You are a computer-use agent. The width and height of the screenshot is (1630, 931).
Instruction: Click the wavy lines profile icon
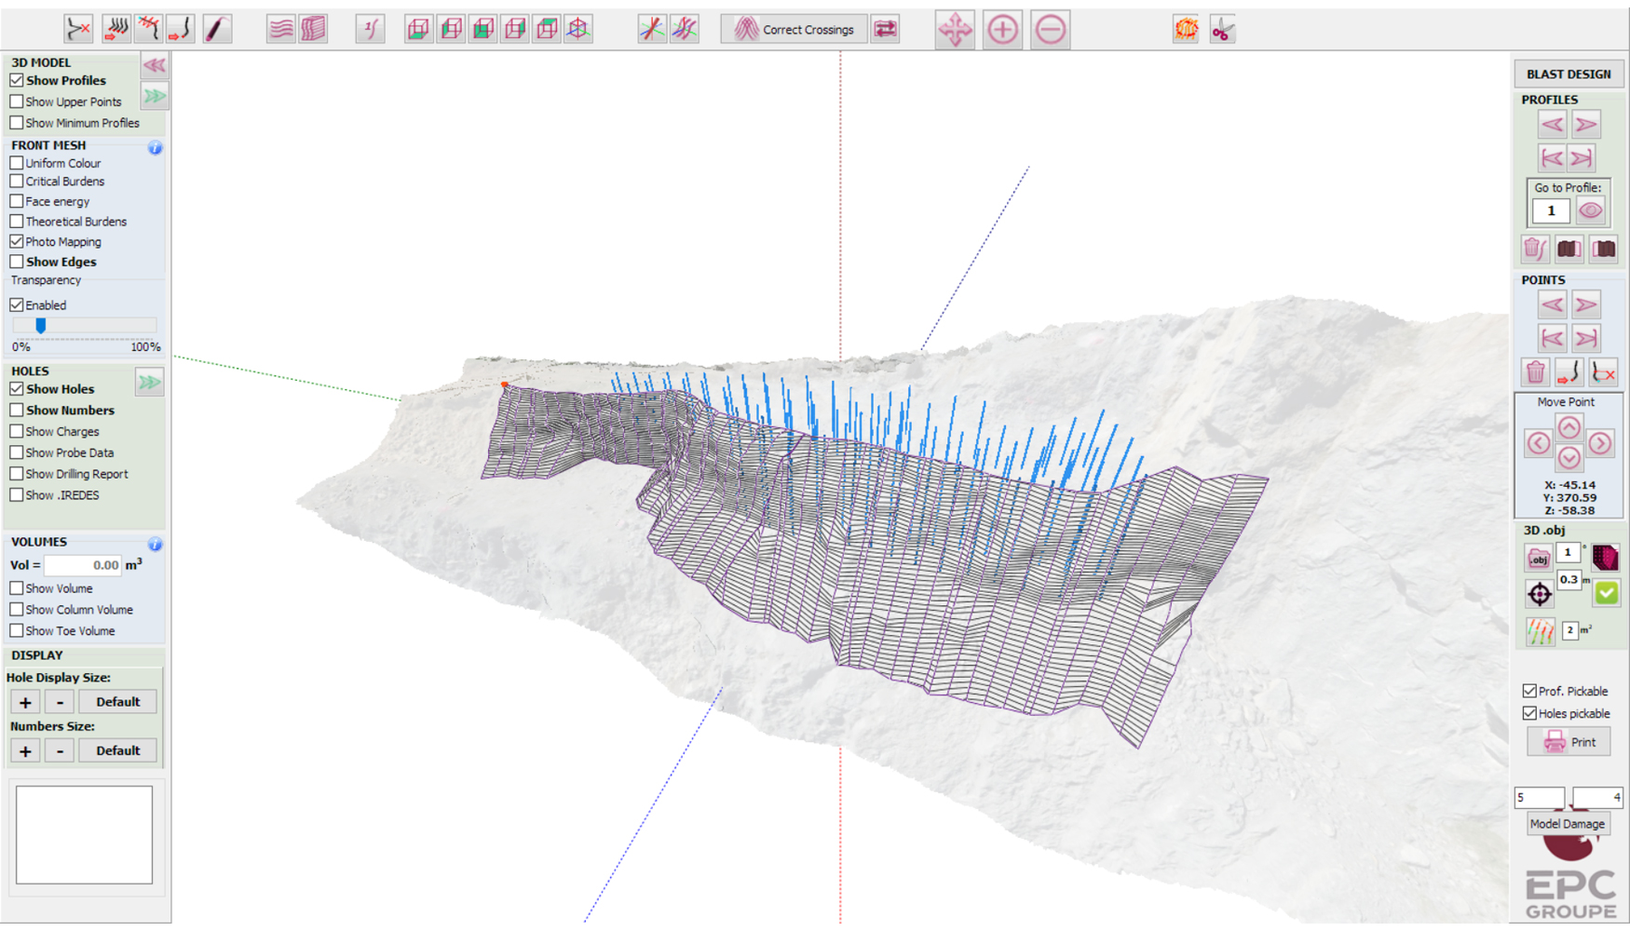[280, 29]
